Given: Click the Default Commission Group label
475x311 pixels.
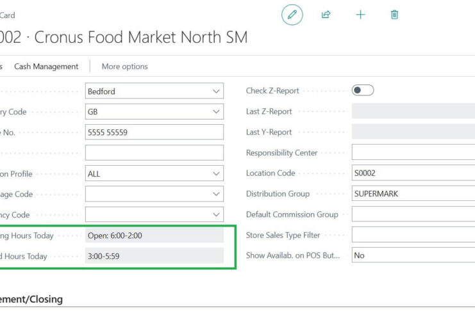Looking at the screenshot, I should [x=292, y=214].
